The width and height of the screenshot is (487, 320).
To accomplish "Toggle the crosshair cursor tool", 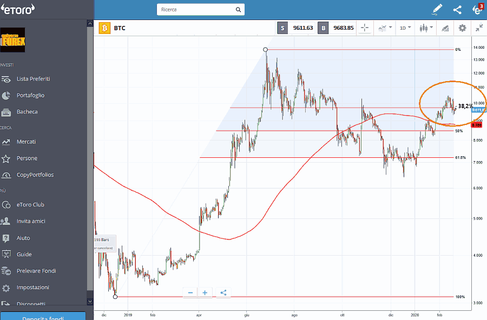I will (x=365, y=28).
